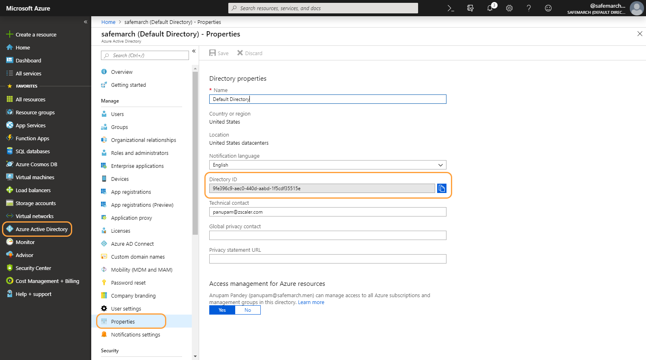This screenshot has height=360, width=646.
Task: Open the Help question mark
Action: coord(529,8)
